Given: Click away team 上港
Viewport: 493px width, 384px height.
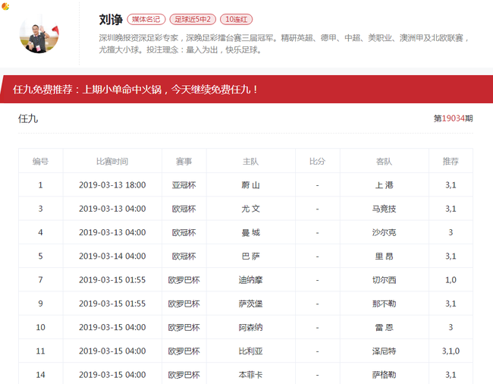Looking at the screenshot, I should pyautogui.click(x=384, y=185).
